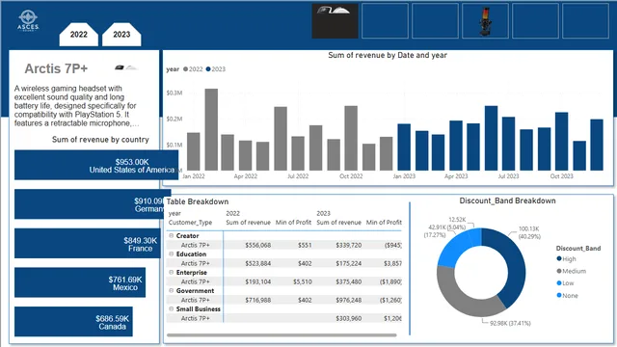Image resolution: width=617 pixels, height=347 pixels.
Task: Click the Apr 2023 axis label
Action: 456,176
